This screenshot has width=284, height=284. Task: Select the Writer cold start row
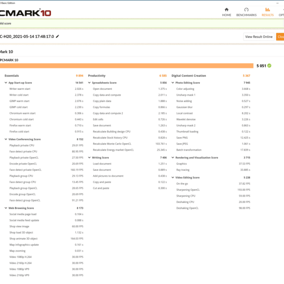pos(46,95)
